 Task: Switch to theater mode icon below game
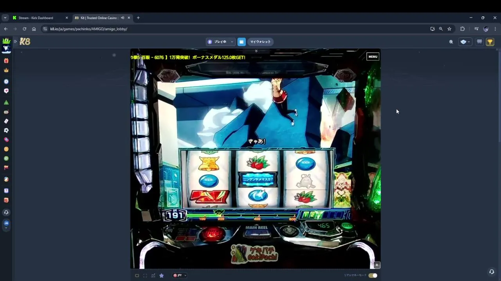(137, 276)
